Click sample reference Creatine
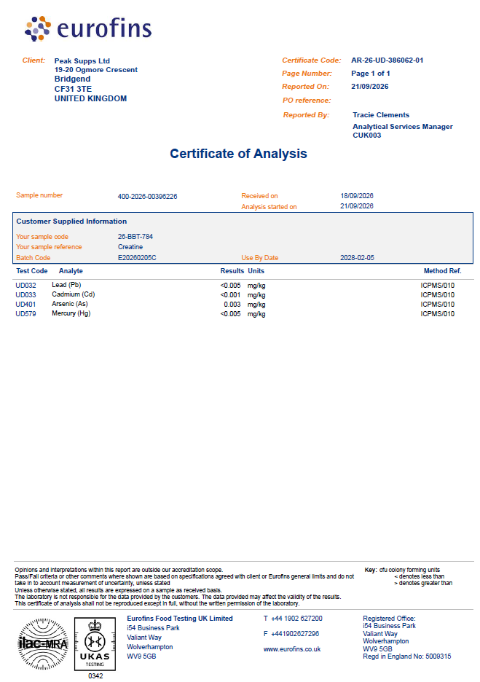Image resolution: width=480 pixels, height=682 pixels. pyautogui.click(x=130, y=246)
